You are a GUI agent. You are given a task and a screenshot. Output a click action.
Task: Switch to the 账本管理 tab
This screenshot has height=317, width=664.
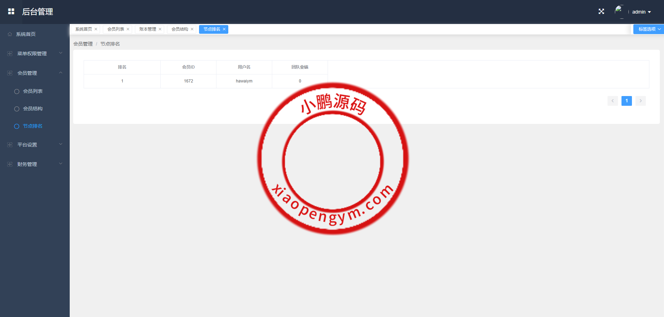pyautogui.click(x=148, y=29)
